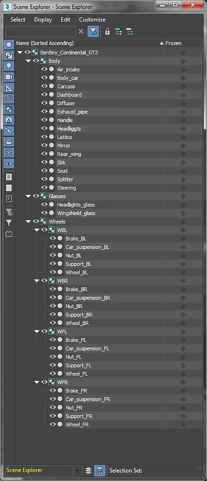The width and height of the screenshot is (207, 481).
Task: Toggle Display Object XRefs icon
Action: click(9, 120)
